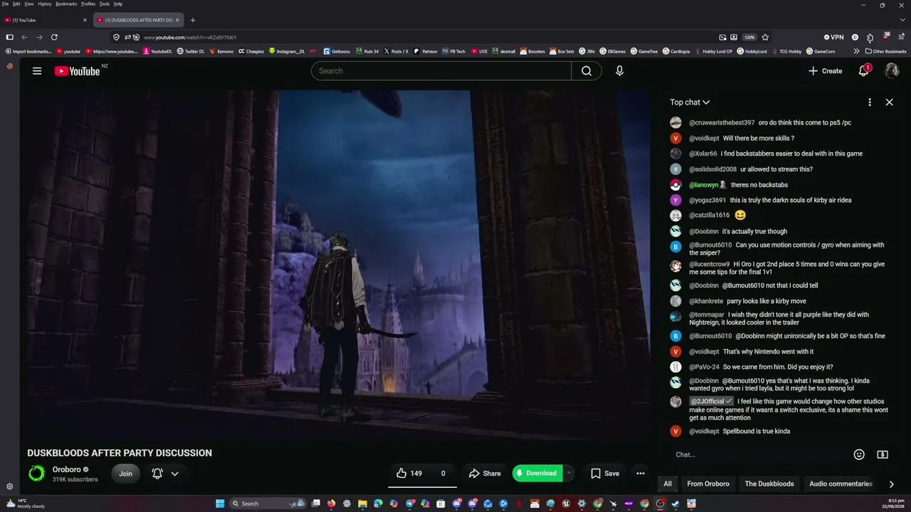Go to YouTube home via the logo
Image resolution: width=911 pixels, height=512 pixels.
coord(77,71)
